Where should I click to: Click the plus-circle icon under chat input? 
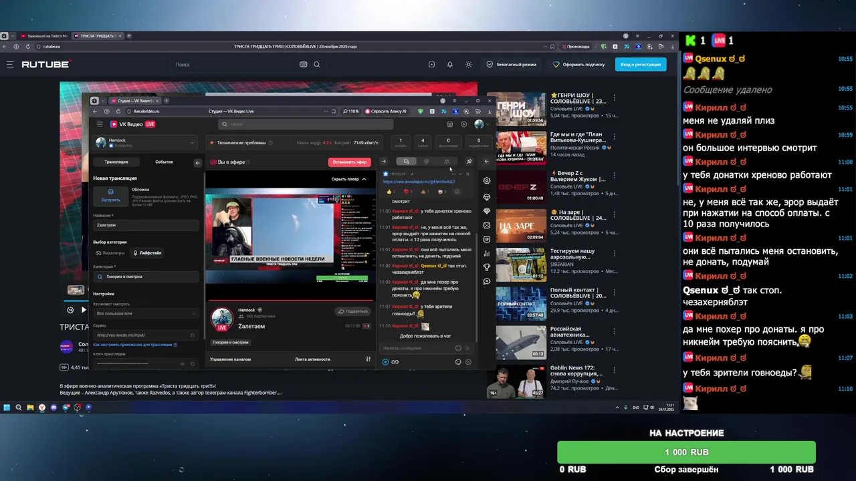coord(385,362)
